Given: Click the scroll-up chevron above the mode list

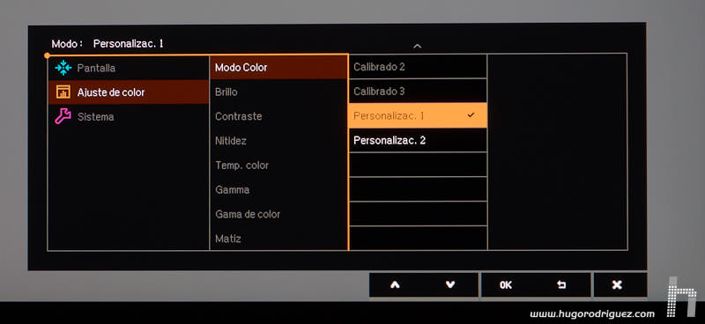Looking at the screenshot, I should (417, 46).
